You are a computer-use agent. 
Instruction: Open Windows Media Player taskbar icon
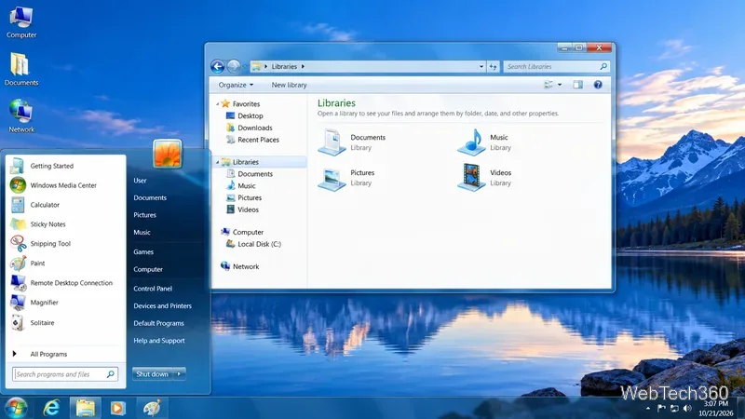(x=118, y=408)
